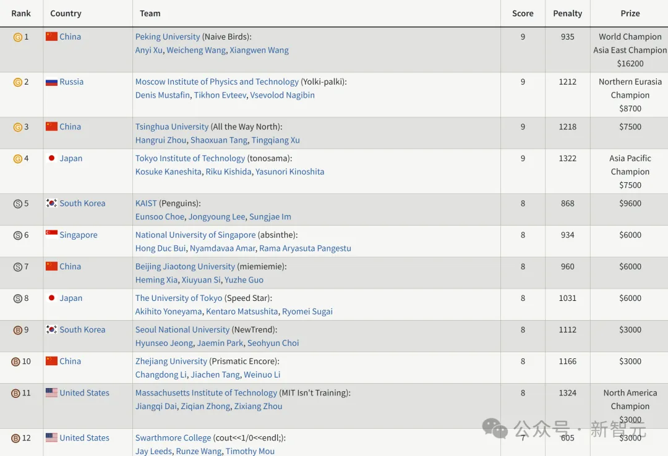This screenshot has width=668, height=456.
Task: Click the China flag in the Beijing Jiaotong row
Action: 51,266
